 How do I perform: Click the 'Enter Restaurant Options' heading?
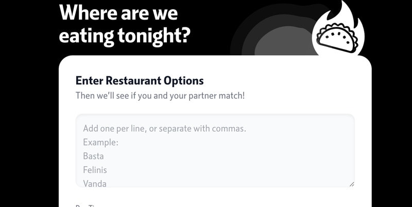click(x=140, y=81)
